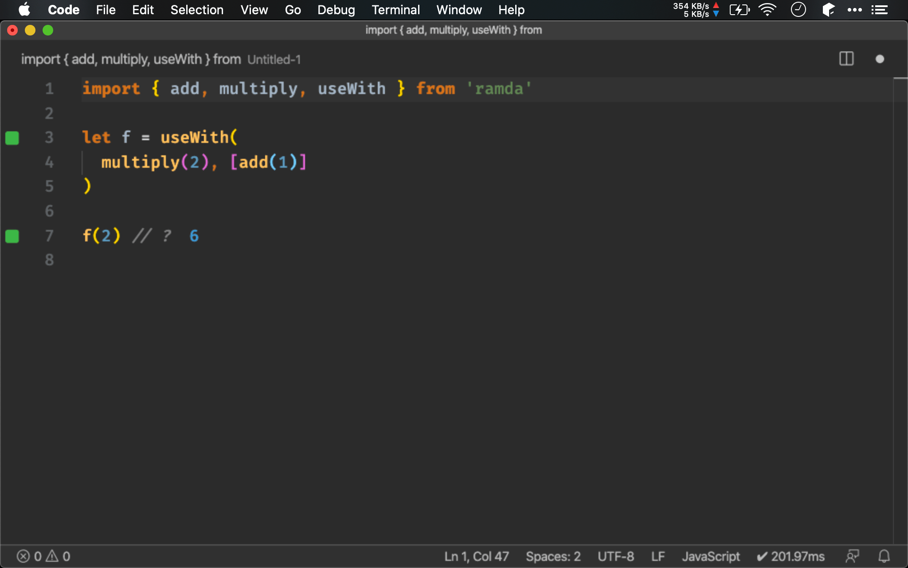The image size is (908, 568).
Task: Open the Wi-Fi menu bar icon
Action: click(767, 10)
